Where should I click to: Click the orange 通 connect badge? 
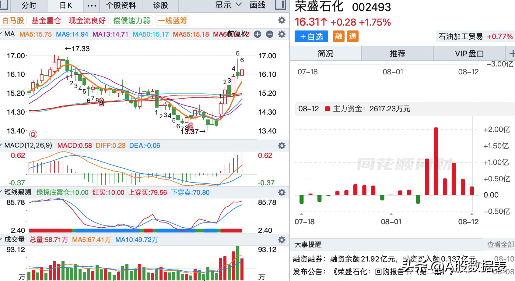(x=353, y=36)
